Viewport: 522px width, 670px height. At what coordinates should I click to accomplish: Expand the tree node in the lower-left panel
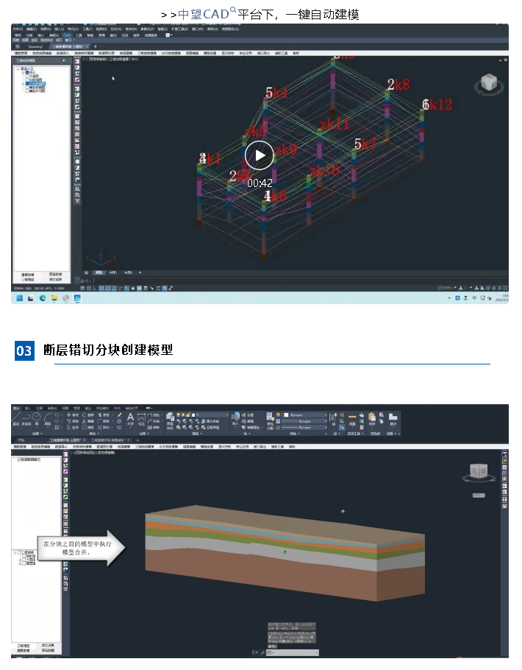(15, 552)
